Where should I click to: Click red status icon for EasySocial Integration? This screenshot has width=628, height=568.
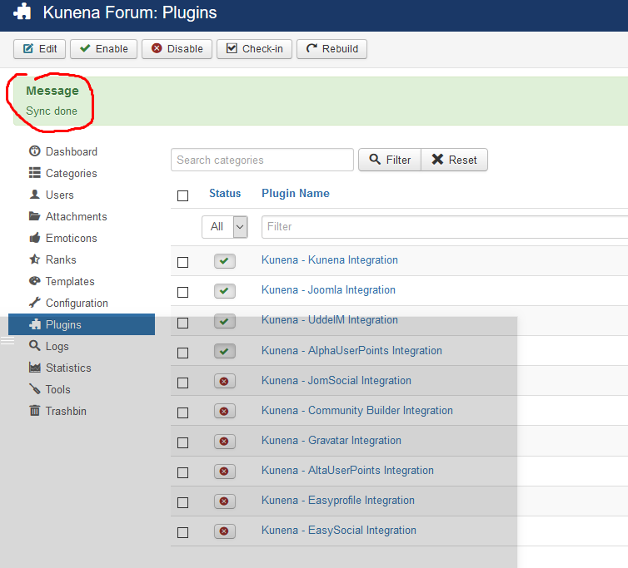[224, 531]
